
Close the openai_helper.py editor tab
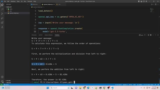click(54, 4)
